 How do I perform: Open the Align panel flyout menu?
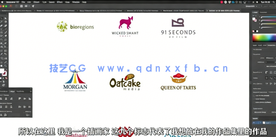click(x=31, y=92)
